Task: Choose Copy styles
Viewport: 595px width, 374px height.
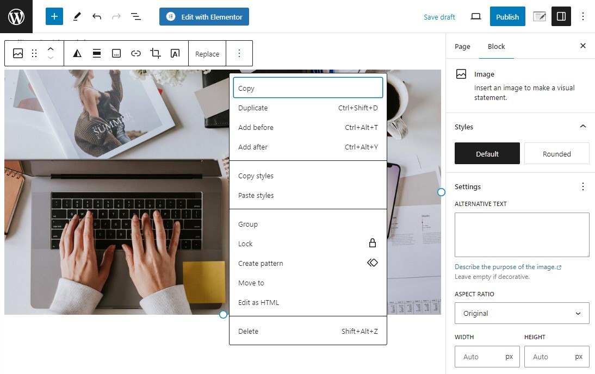Action: (x=308, y=176)
